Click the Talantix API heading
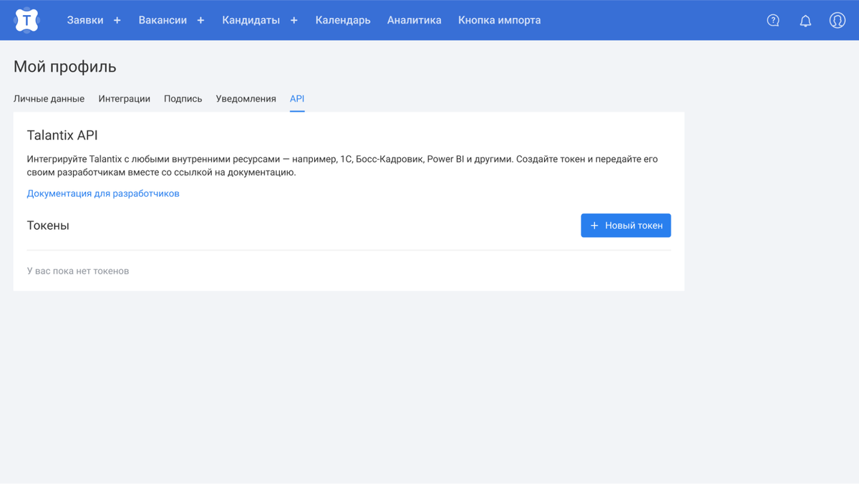The height and width of the screenshot is (484, 859). tap(62, 135)
